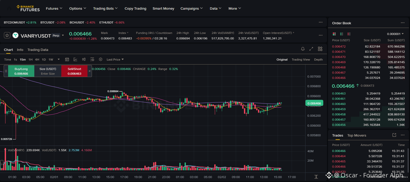The image size is (410, 182).
Task: Open the technical indicators line-chart icon
Action: click(75, 60)
